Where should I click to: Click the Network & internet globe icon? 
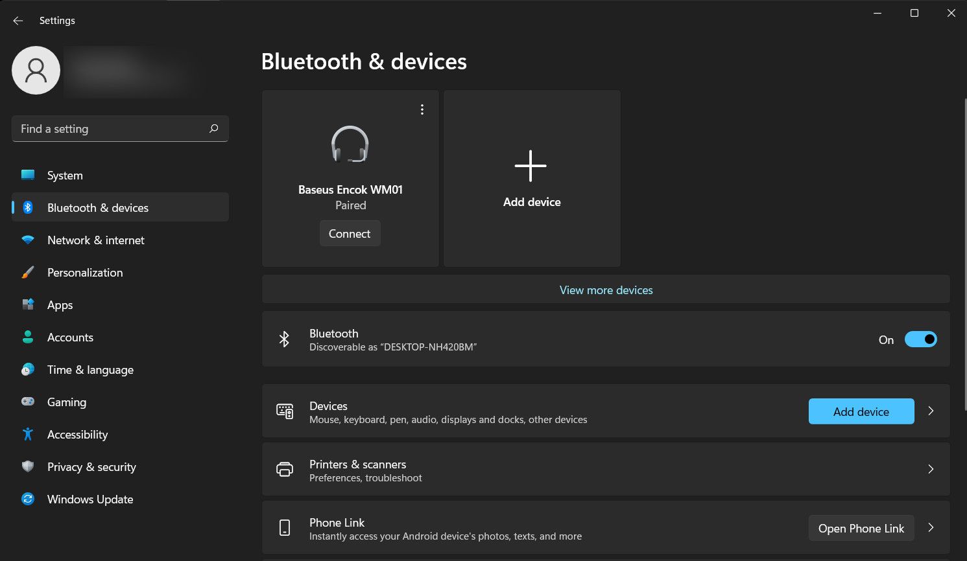[28, 240]
